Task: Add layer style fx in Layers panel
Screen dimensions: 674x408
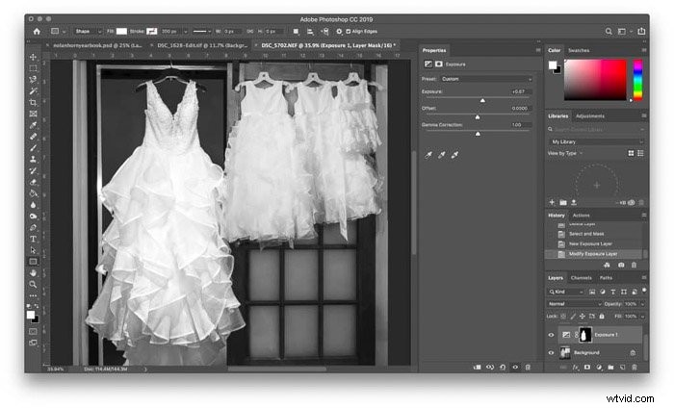Action: pos(576,368)
